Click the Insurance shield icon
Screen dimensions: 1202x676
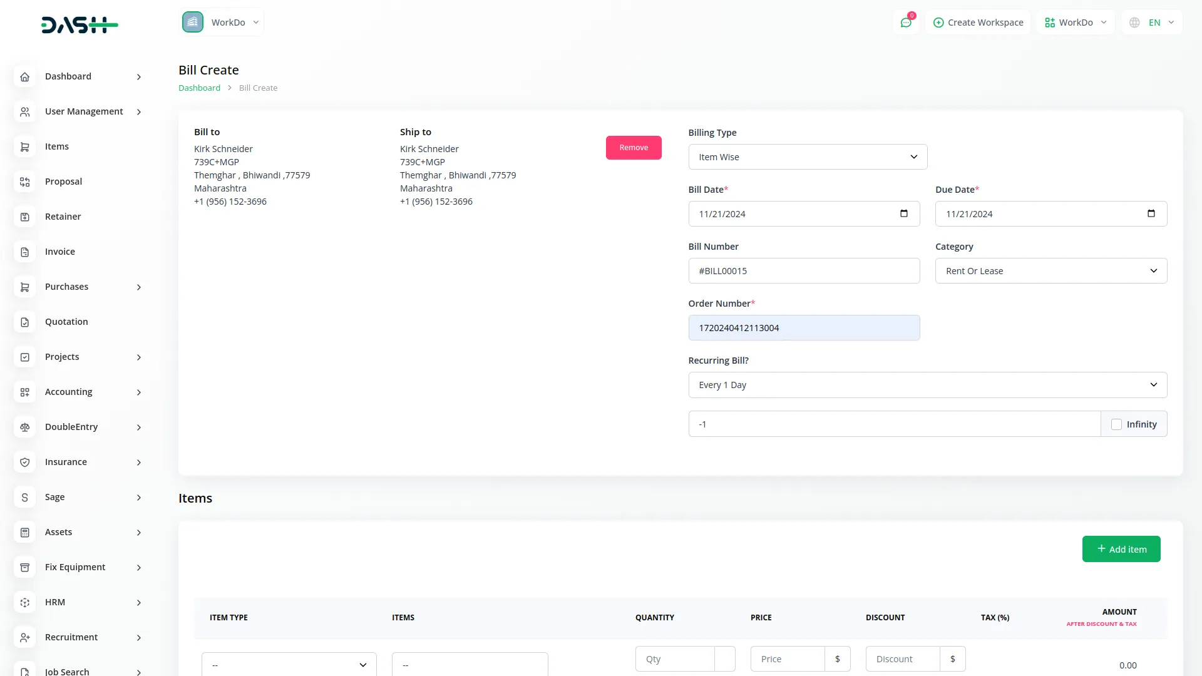point(25,463)
